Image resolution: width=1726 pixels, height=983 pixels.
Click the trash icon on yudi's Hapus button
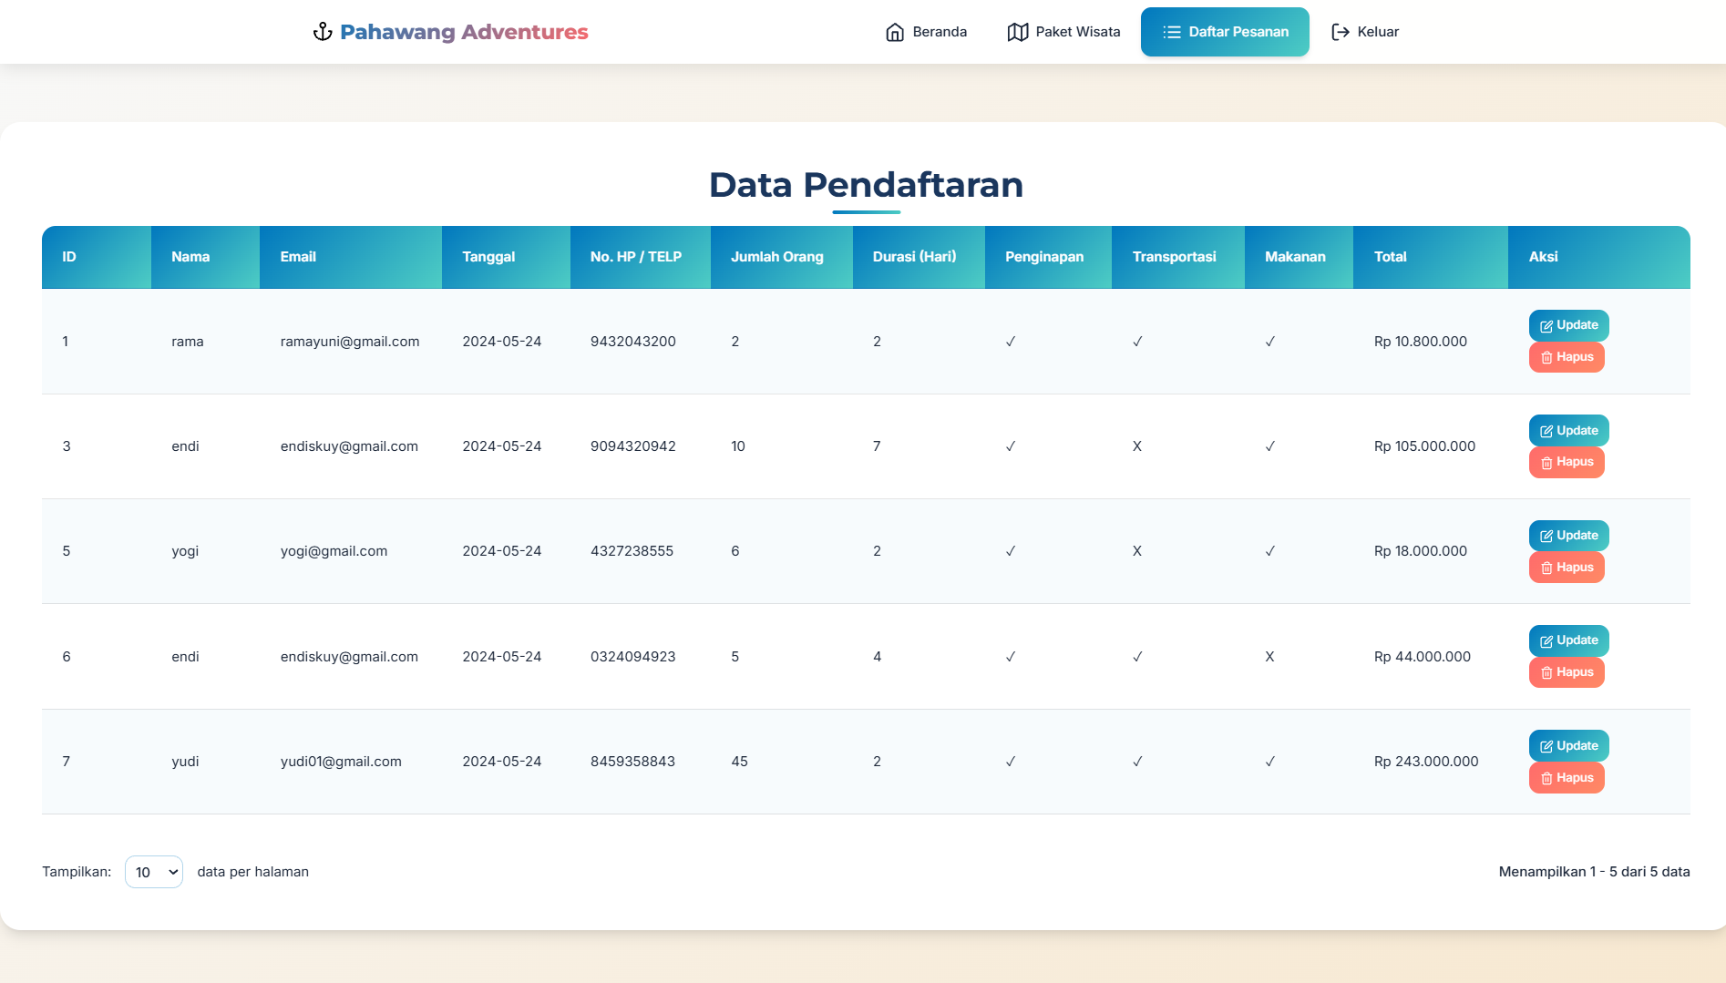pyautogui.click(x=1546, y=778)
